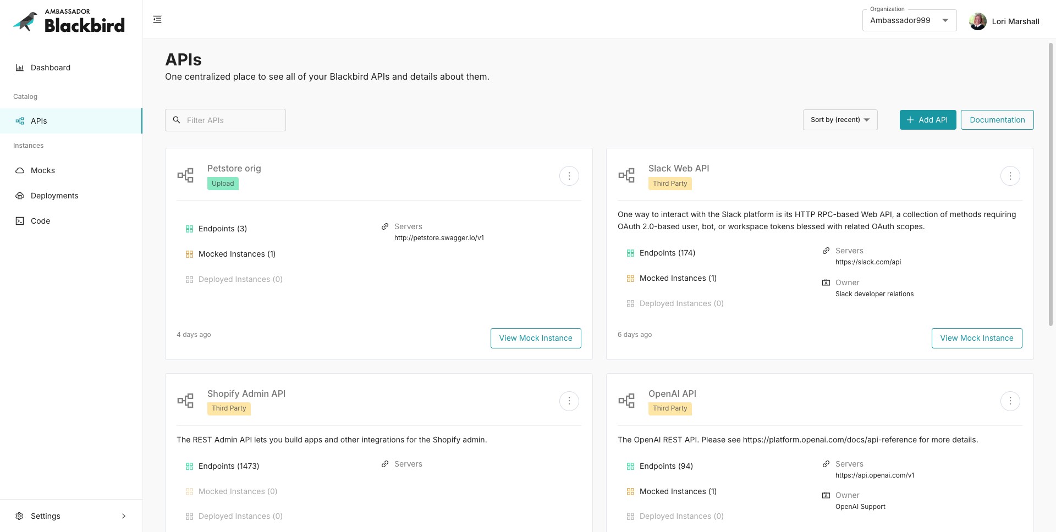1056x532 pixels.
Task: Click the Deployments icon in sidebar
Action: (20, 196)
